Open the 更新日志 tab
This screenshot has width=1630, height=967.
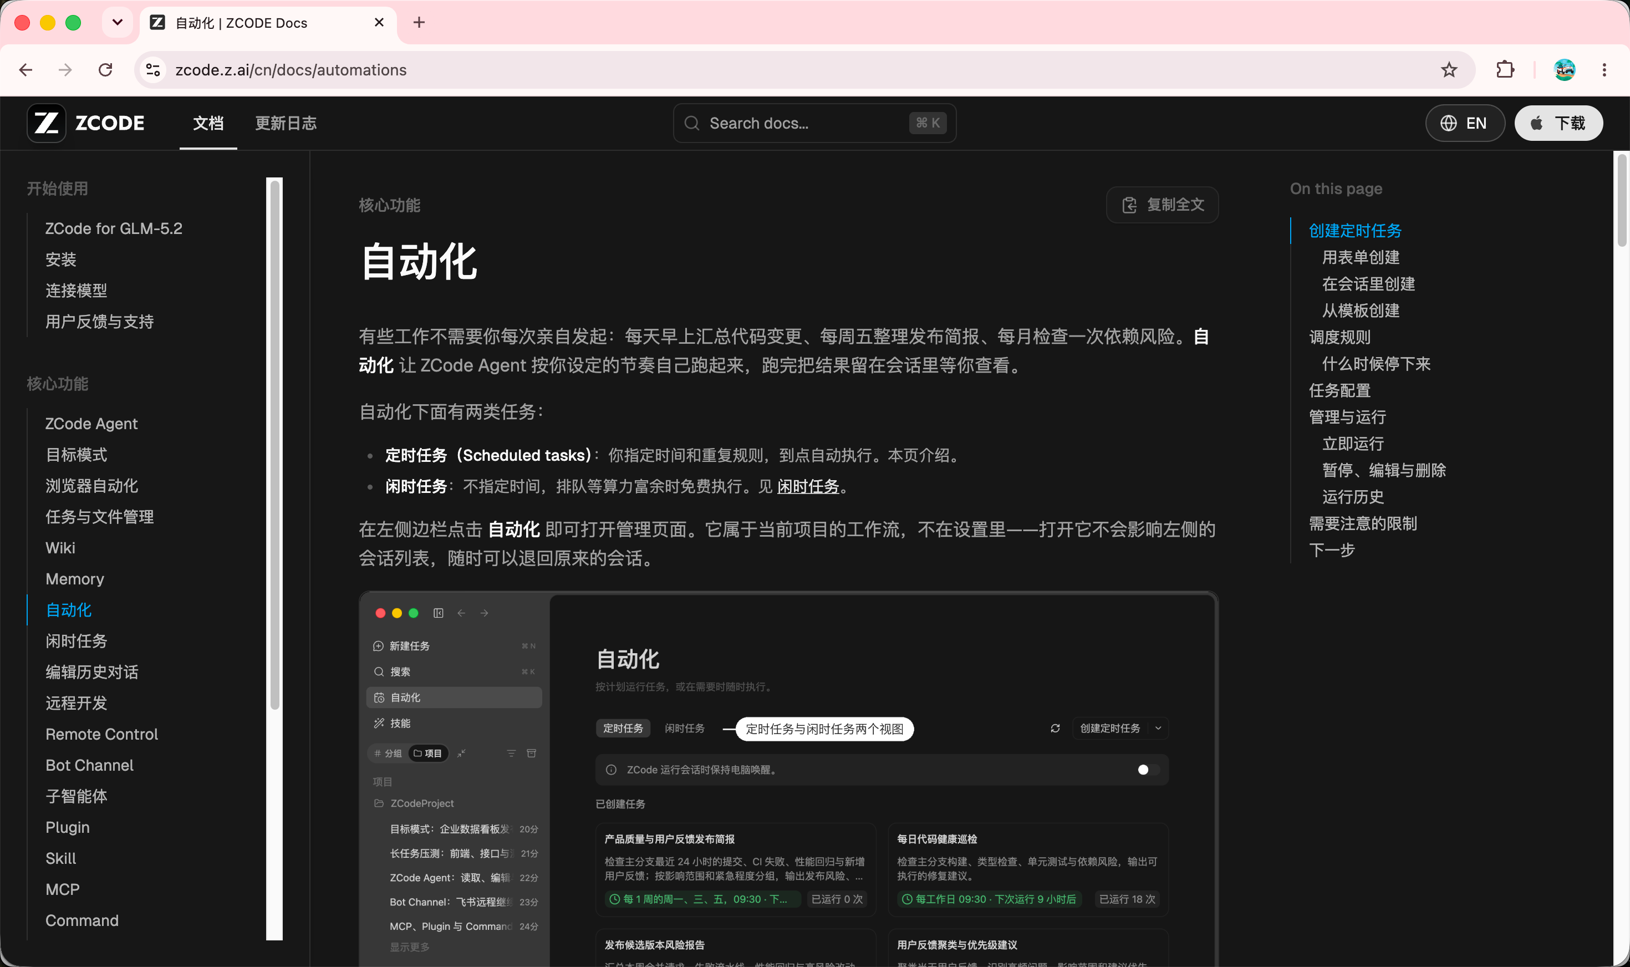tap(286, 123)
